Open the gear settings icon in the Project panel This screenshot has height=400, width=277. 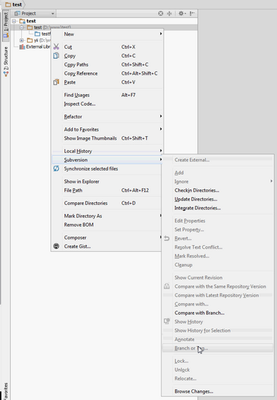pos(182,14)
